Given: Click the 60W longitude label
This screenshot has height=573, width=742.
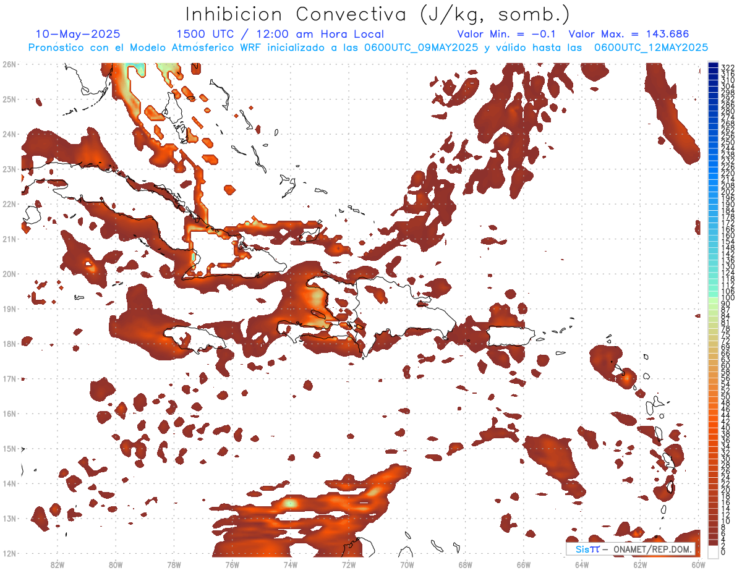Looking at the screenshot, I should tap(699, 564).
